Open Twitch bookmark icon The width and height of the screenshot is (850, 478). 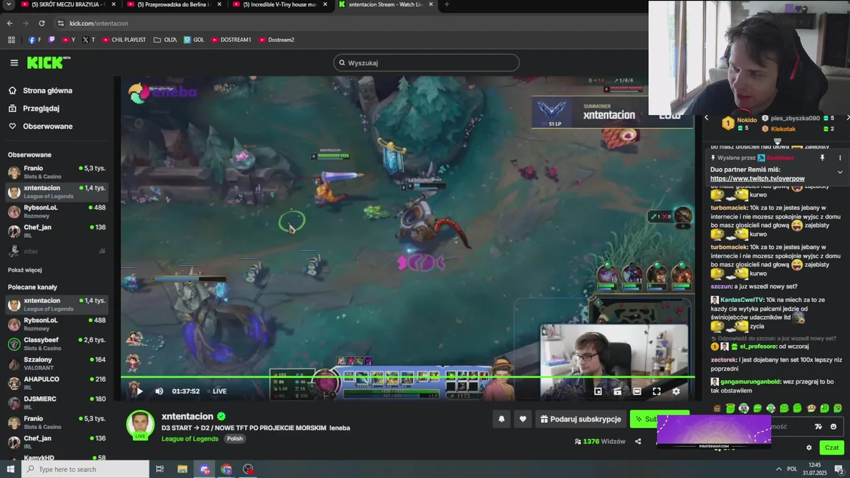tap(52, 40)
